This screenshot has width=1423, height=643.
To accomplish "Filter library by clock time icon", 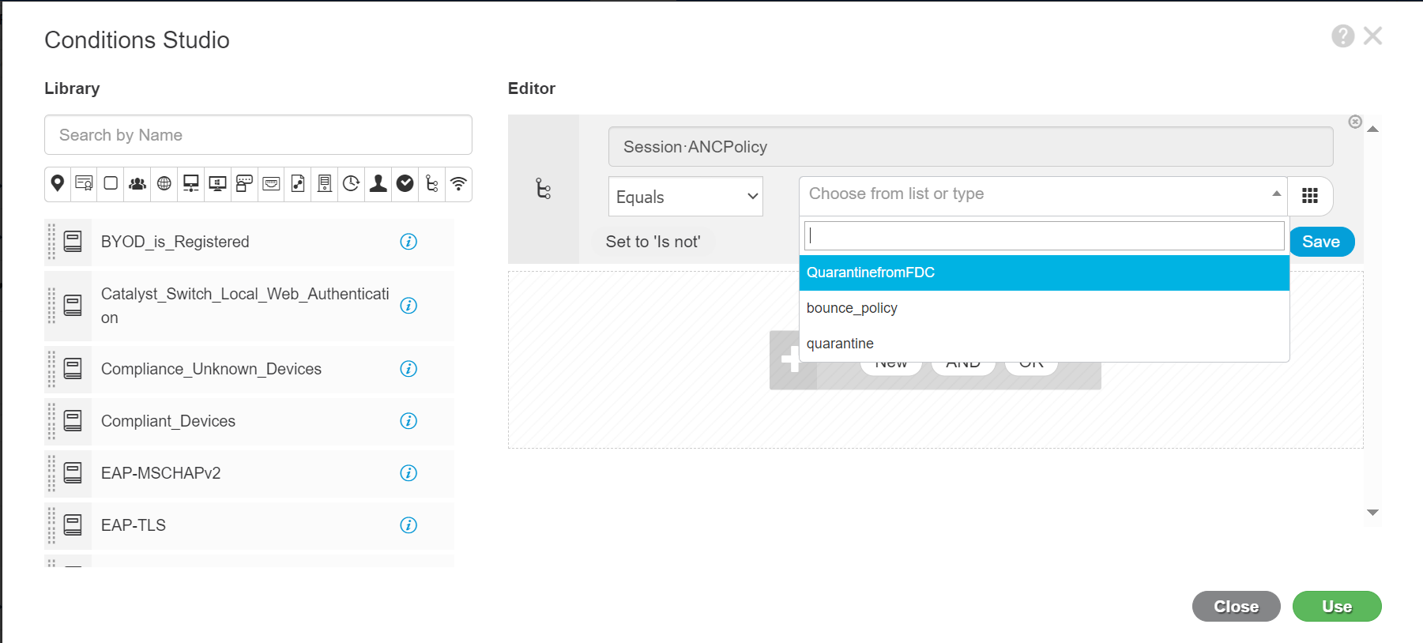I will [352, 183].
